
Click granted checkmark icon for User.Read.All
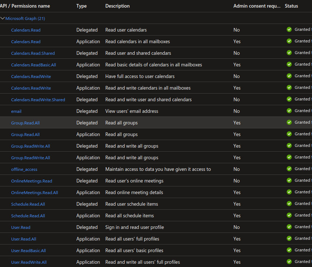pos(289,238)
